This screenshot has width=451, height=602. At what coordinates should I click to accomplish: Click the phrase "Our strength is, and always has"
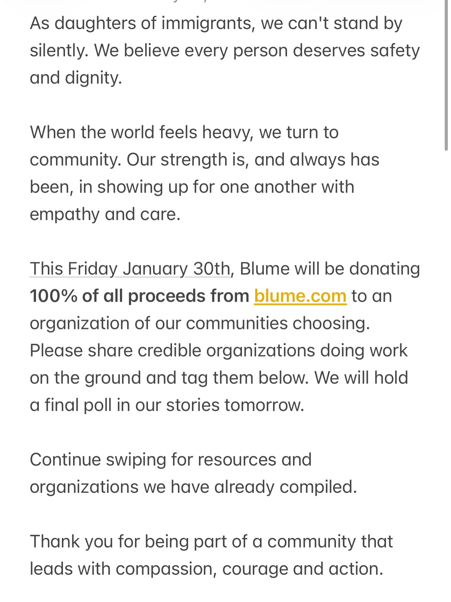tap(253, 160)
